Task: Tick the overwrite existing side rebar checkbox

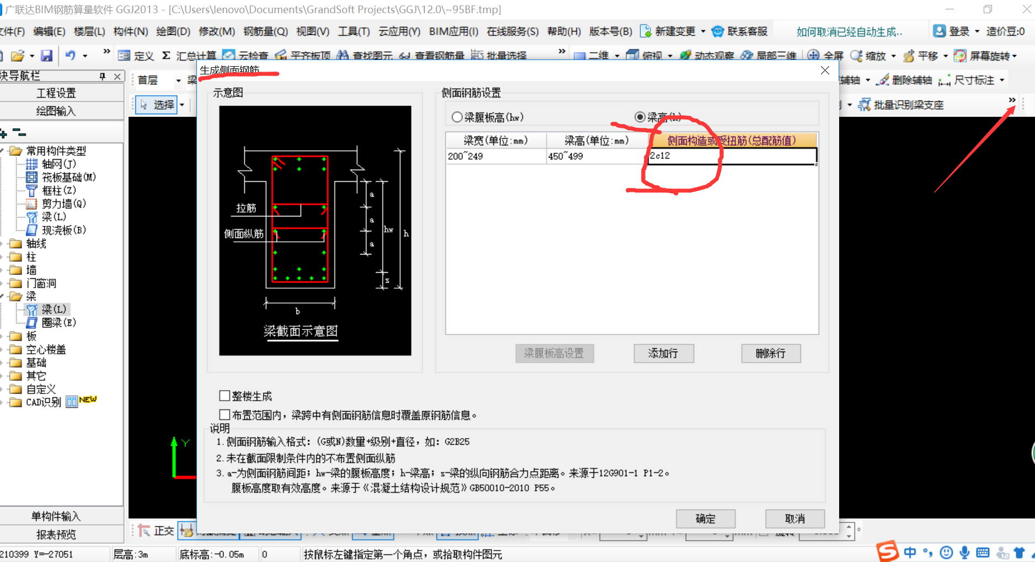Action: pos(225,414)
